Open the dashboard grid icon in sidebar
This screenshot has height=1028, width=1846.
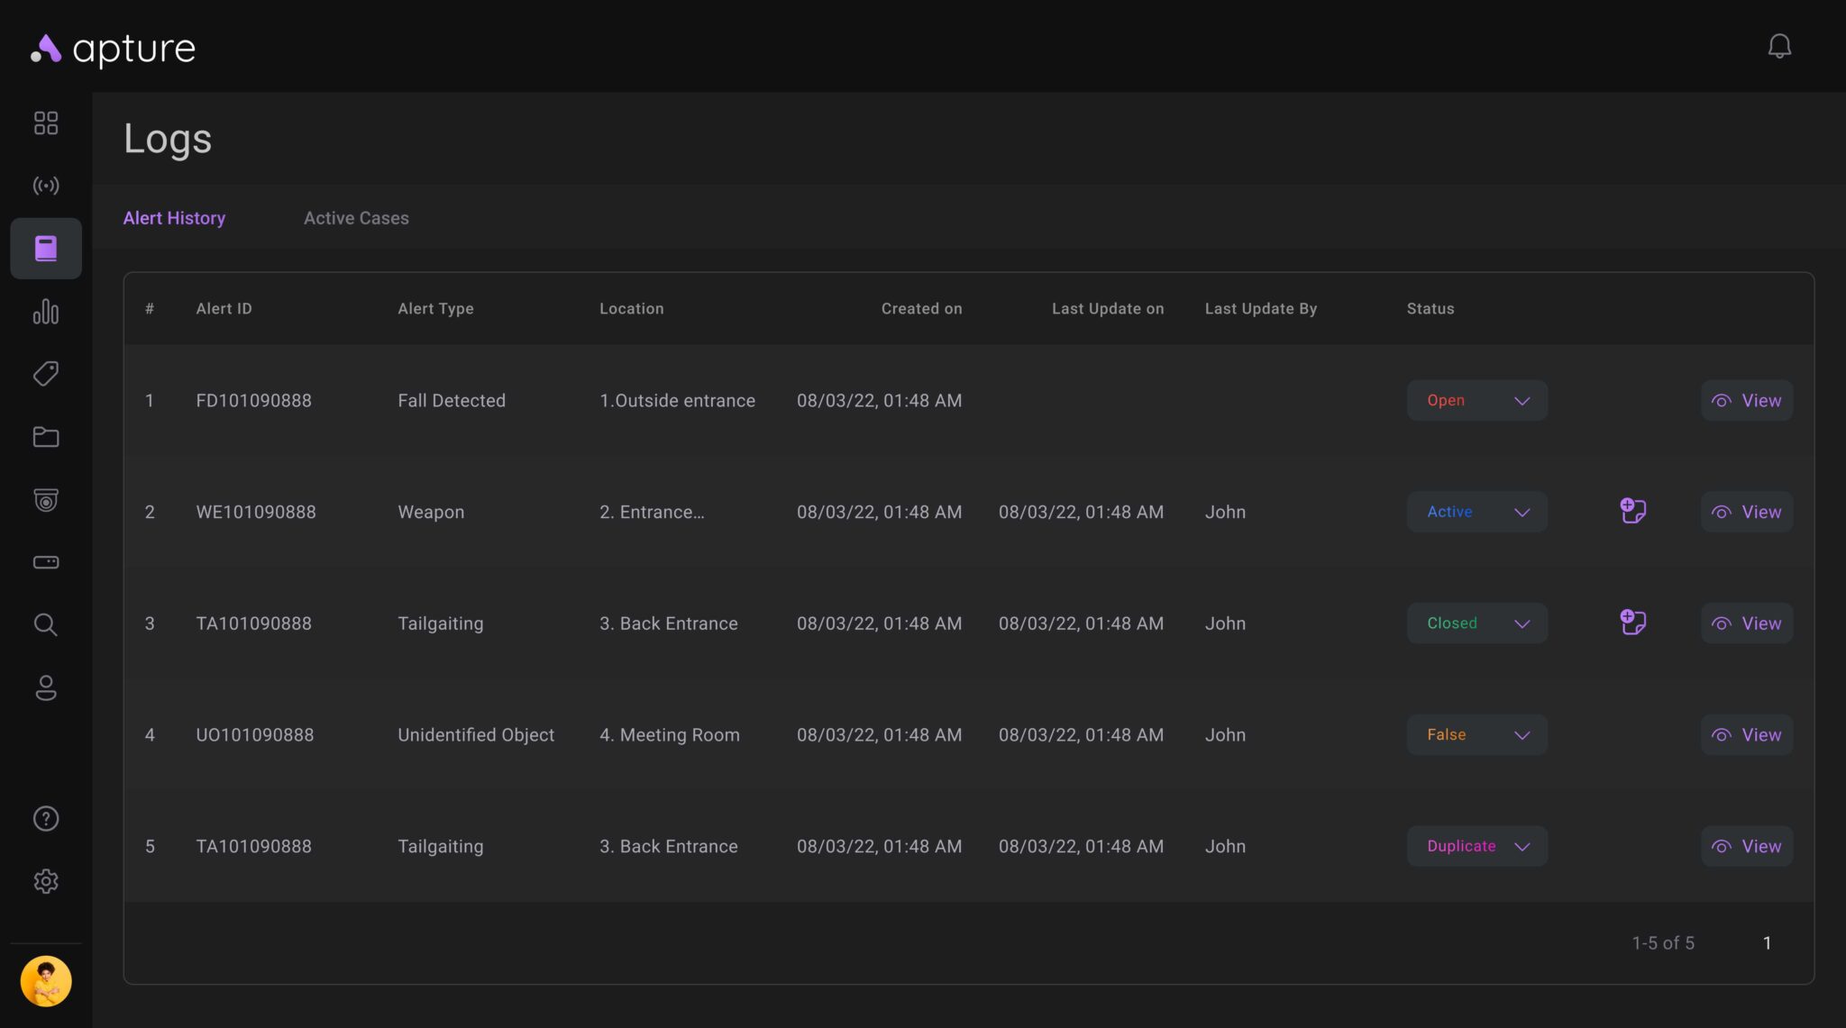[x=46, y=123]
